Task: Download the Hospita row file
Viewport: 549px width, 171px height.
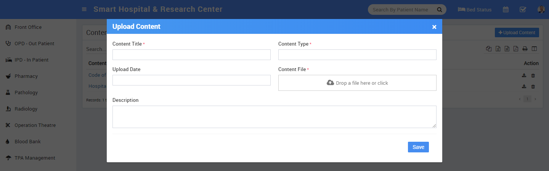Action: click(x=524, y=86)
